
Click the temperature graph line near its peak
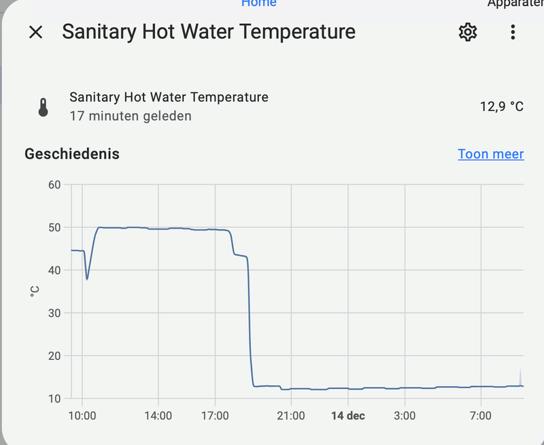coord(156,226)
